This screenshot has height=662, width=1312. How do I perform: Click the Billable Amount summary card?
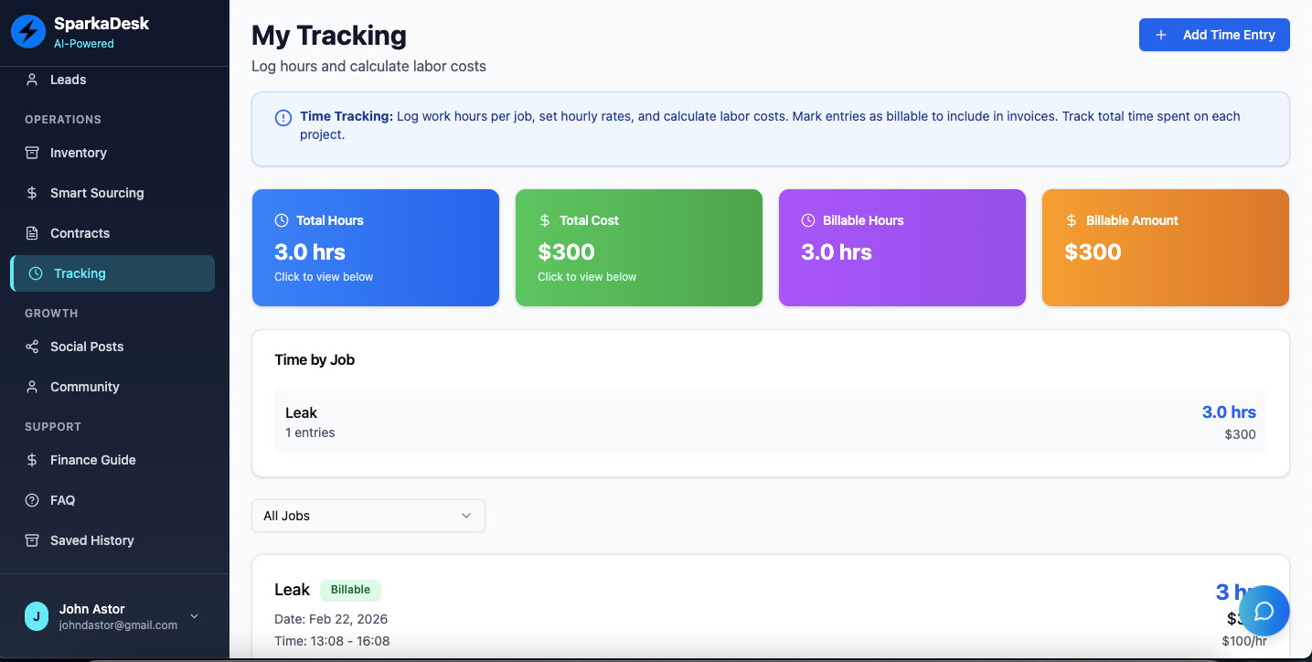pos(1166,248)
